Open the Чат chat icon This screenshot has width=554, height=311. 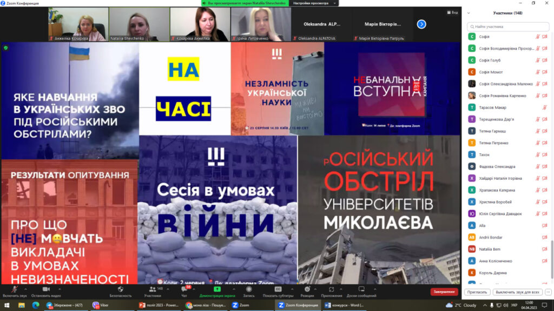[184, 290]
